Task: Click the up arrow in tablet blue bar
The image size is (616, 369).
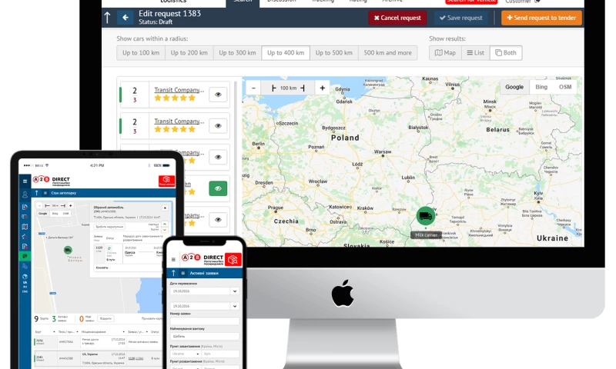Action: click(x=36, y=193)
